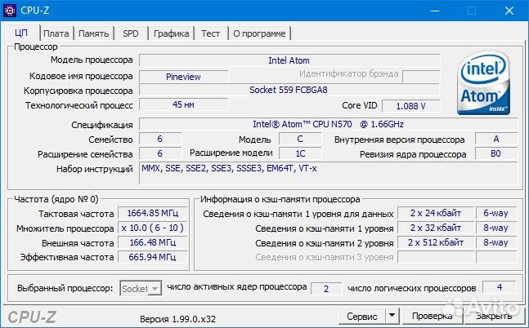Open the Память tab

tap(94, 33)
